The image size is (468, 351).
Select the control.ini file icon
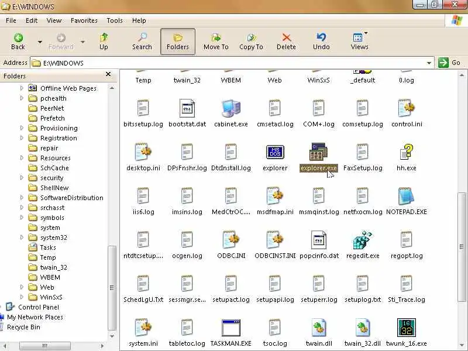click(x=407, y=108)
